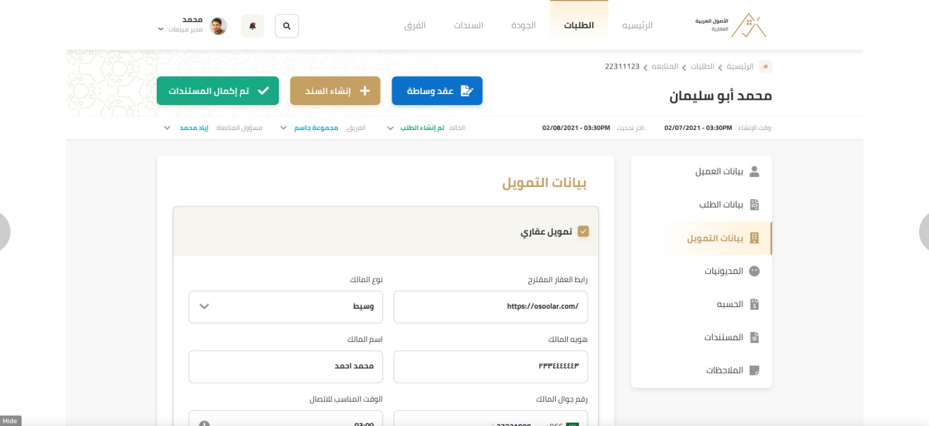Switch to the الطلبات tab

point(579,26)
